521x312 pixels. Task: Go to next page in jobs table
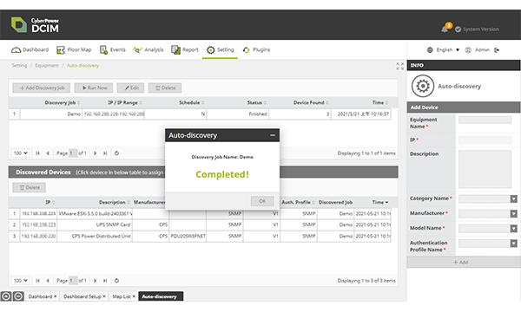click(95, 153)
